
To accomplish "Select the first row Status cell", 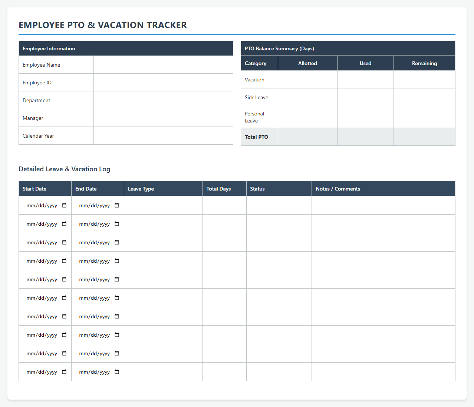I will coord(279,205).
